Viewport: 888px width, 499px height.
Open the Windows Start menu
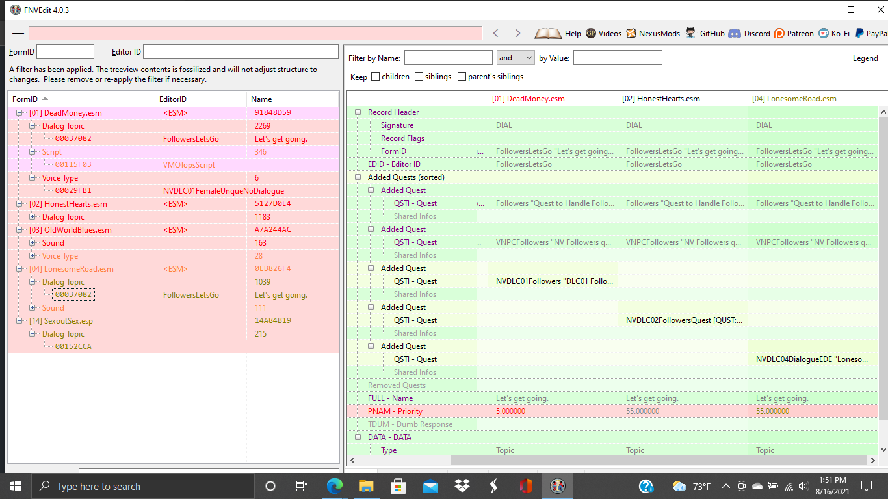[15, 486]
